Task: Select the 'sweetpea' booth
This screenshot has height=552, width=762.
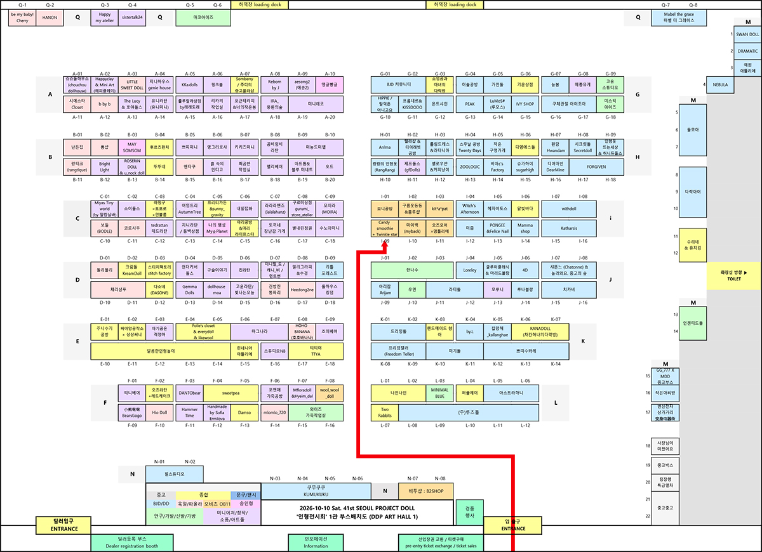Action: click(x=231, y=393)
